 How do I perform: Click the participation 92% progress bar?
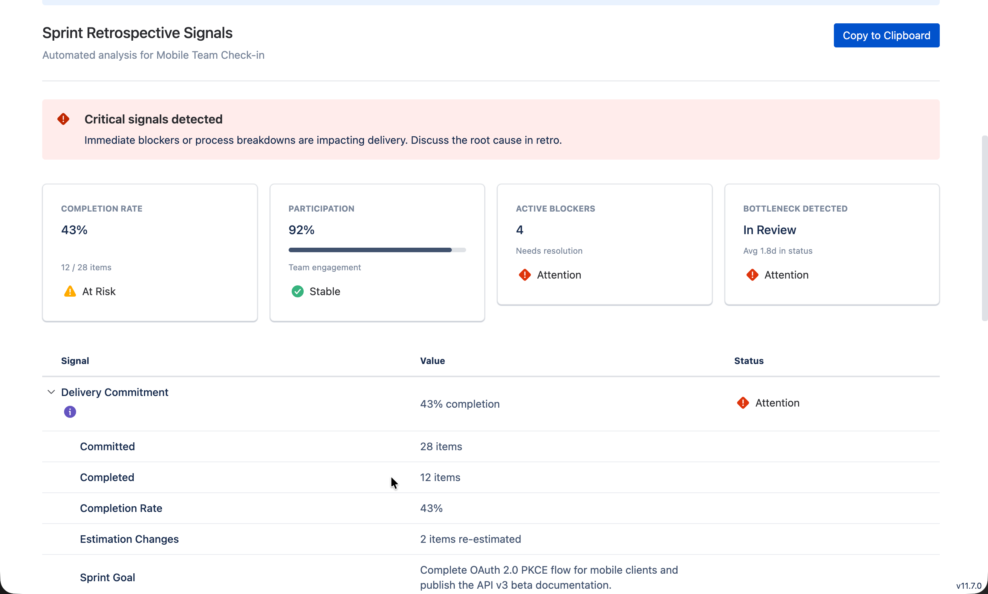(x=376, y=250)
